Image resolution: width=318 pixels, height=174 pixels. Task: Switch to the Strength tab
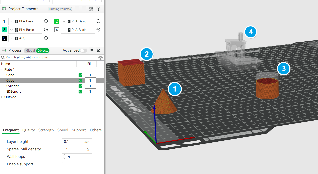tap(46, 130)
